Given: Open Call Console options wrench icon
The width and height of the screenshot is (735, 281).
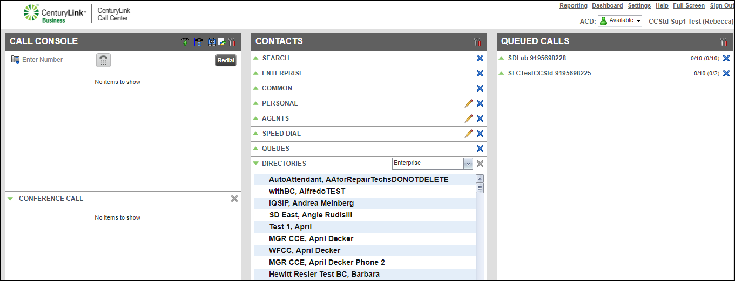Looking at the screenshot, I should tap(232, 41).
